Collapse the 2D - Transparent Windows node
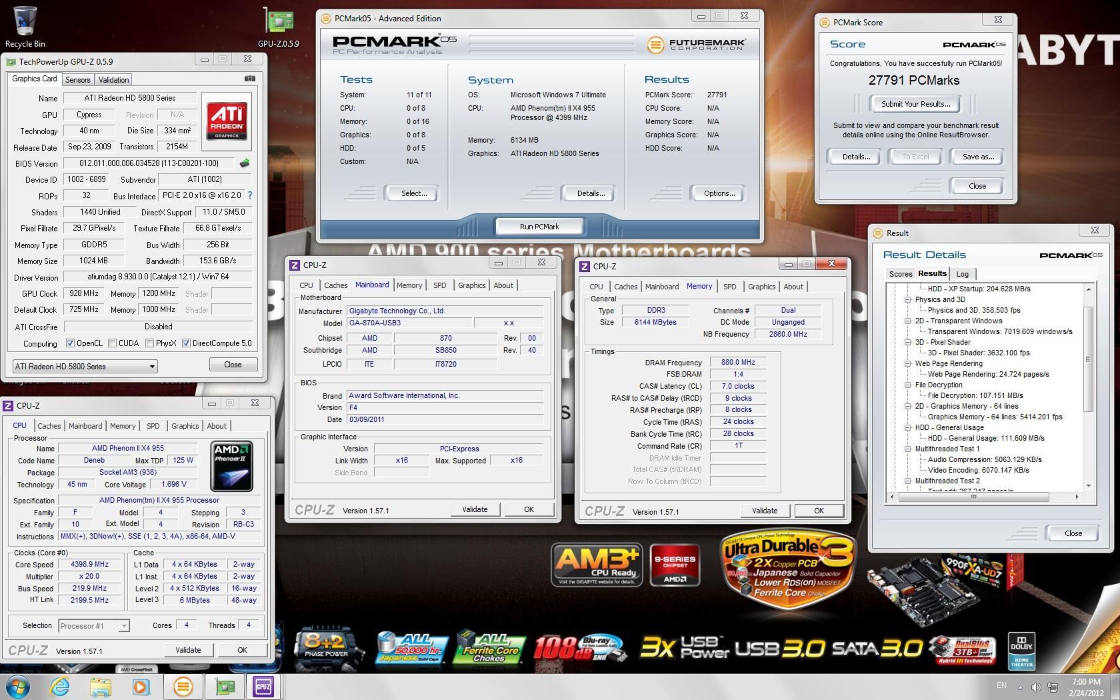 click(x=907, y=321)
